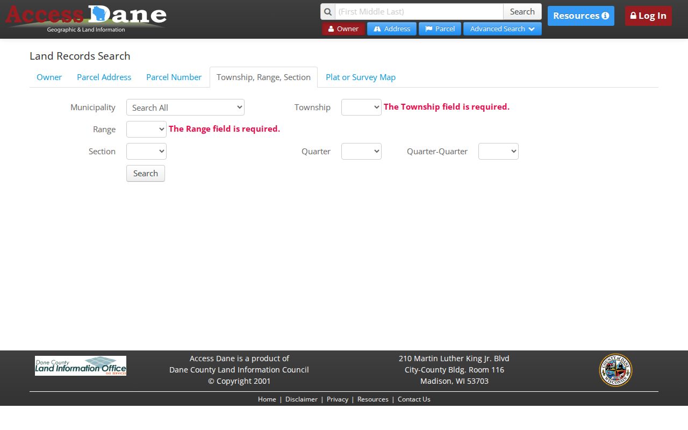Click the Dane County seal emblem
The width and height of the screenshot is (688, 430).
pos(615,370)
